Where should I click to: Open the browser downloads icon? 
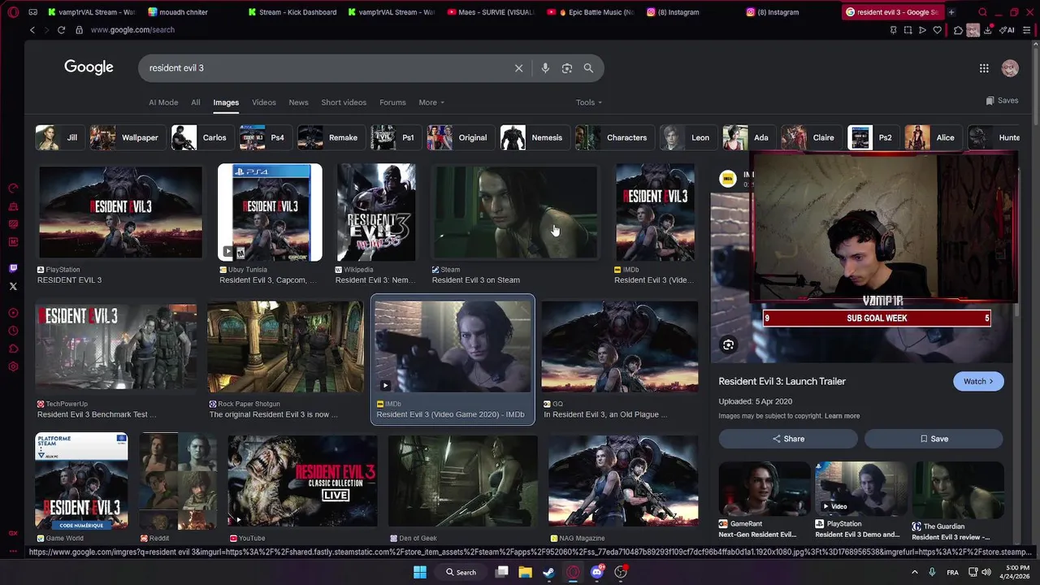pos(988,30)
